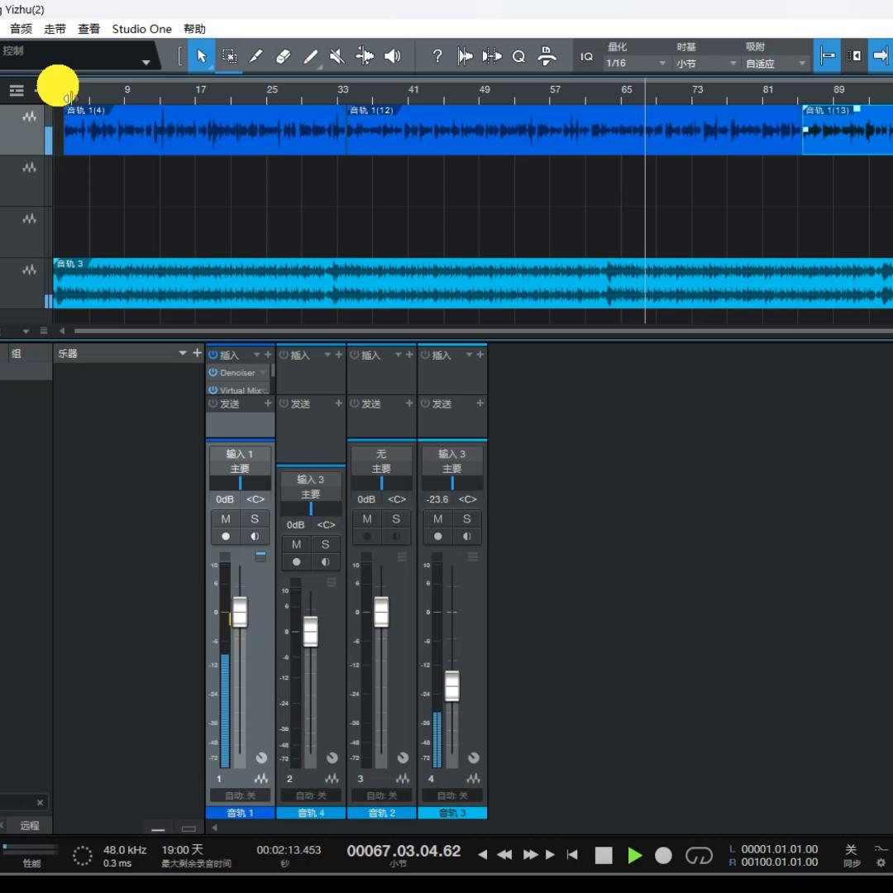
Task: Pick the Listen (speaker) tool
Action: pyautogui.click(x=393, y=56)
